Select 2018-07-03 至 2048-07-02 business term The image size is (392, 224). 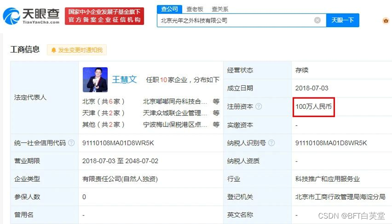click(x=120, y=161)
